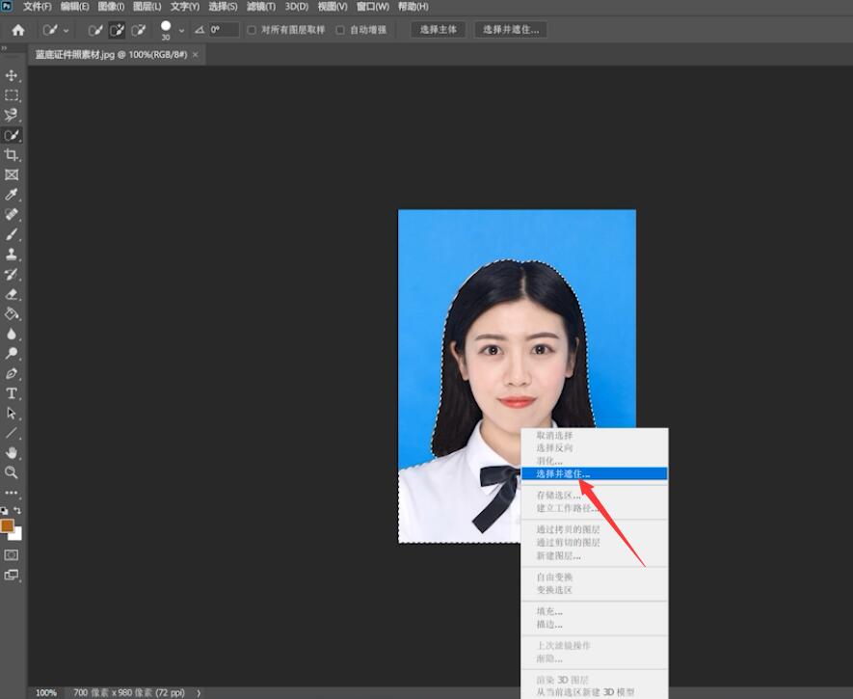The height and width of the screenshot is (699, 853).
Task: Open the 视图(V) menu
Action: pos(333,7)
